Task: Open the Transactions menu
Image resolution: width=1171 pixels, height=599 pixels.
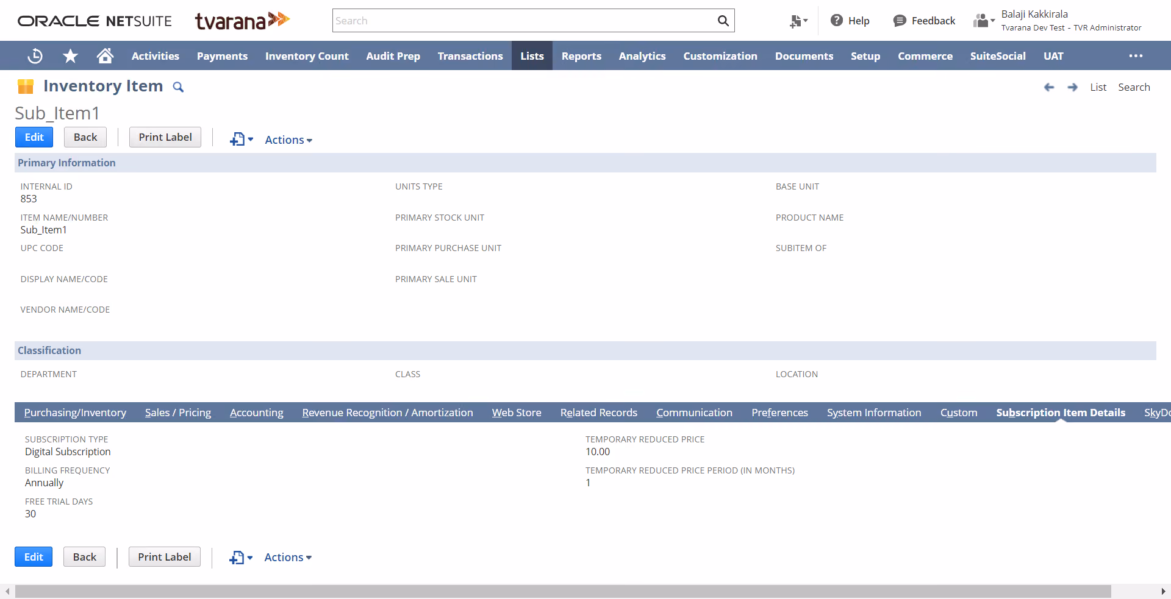Action: point(470,56)
